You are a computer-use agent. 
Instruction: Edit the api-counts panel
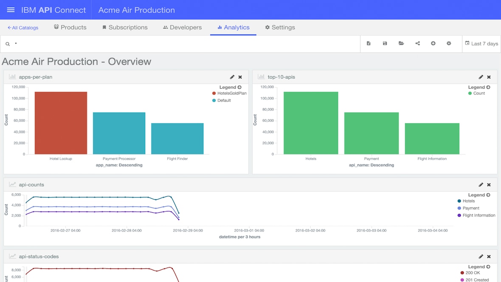[x=481, y=185]
